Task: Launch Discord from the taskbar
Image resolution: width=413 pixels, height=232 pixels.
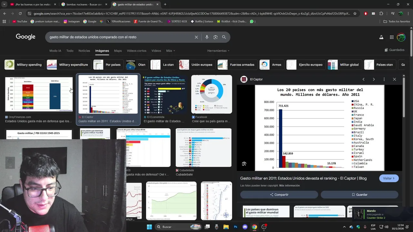Action: [245, 227]
